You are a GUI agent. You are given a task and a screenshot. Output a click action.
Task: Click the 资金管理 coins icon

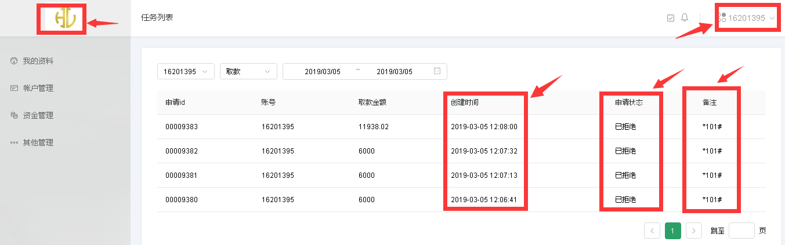click(14, 116)
